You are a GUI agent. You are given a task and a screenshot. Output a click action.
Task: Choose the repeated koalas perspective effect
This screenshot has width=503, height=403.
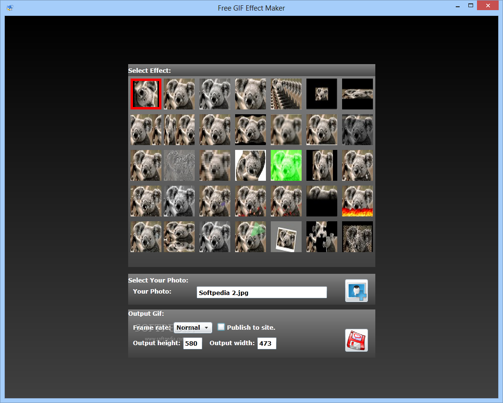point(286,94)
